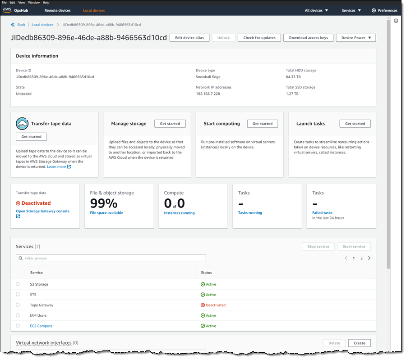This screenshot has height=359, width=406.
Task: Click the Service column header
Action: pos(37,273)
